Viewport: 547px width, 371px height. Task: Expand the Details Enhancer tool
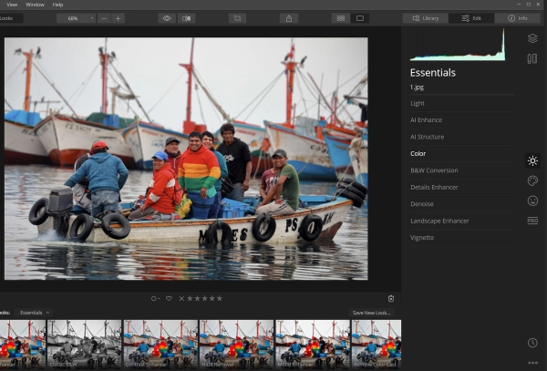(x=462, y=187)
